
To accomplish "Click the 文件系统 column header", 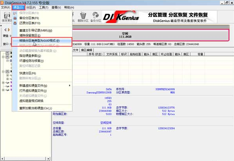I will tap(112, 54).
